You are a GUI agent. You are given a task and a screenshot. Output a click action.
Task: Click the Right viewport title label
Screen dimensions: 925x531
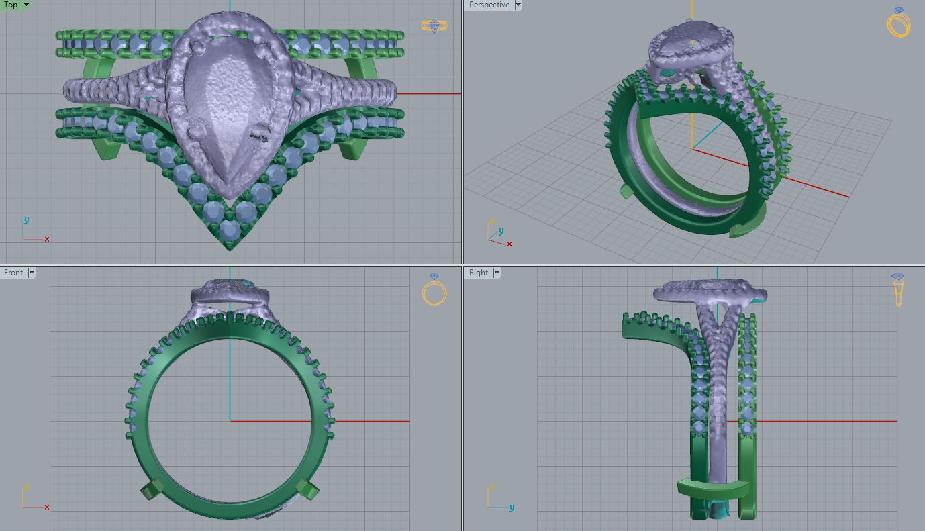(479, 273)
